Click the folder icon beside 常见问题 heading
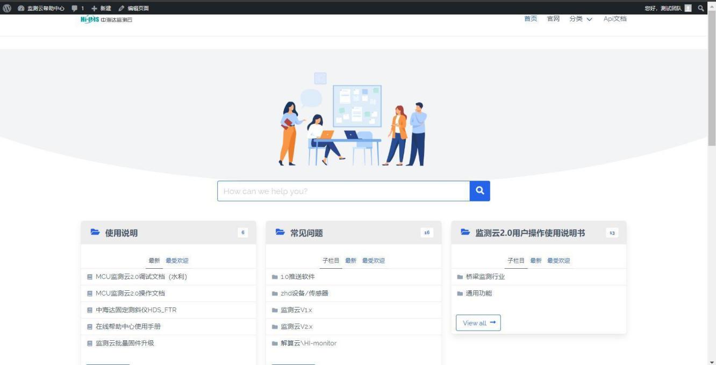Image resolution: width=716 pixels, height=365 pixels. (280, 233)
